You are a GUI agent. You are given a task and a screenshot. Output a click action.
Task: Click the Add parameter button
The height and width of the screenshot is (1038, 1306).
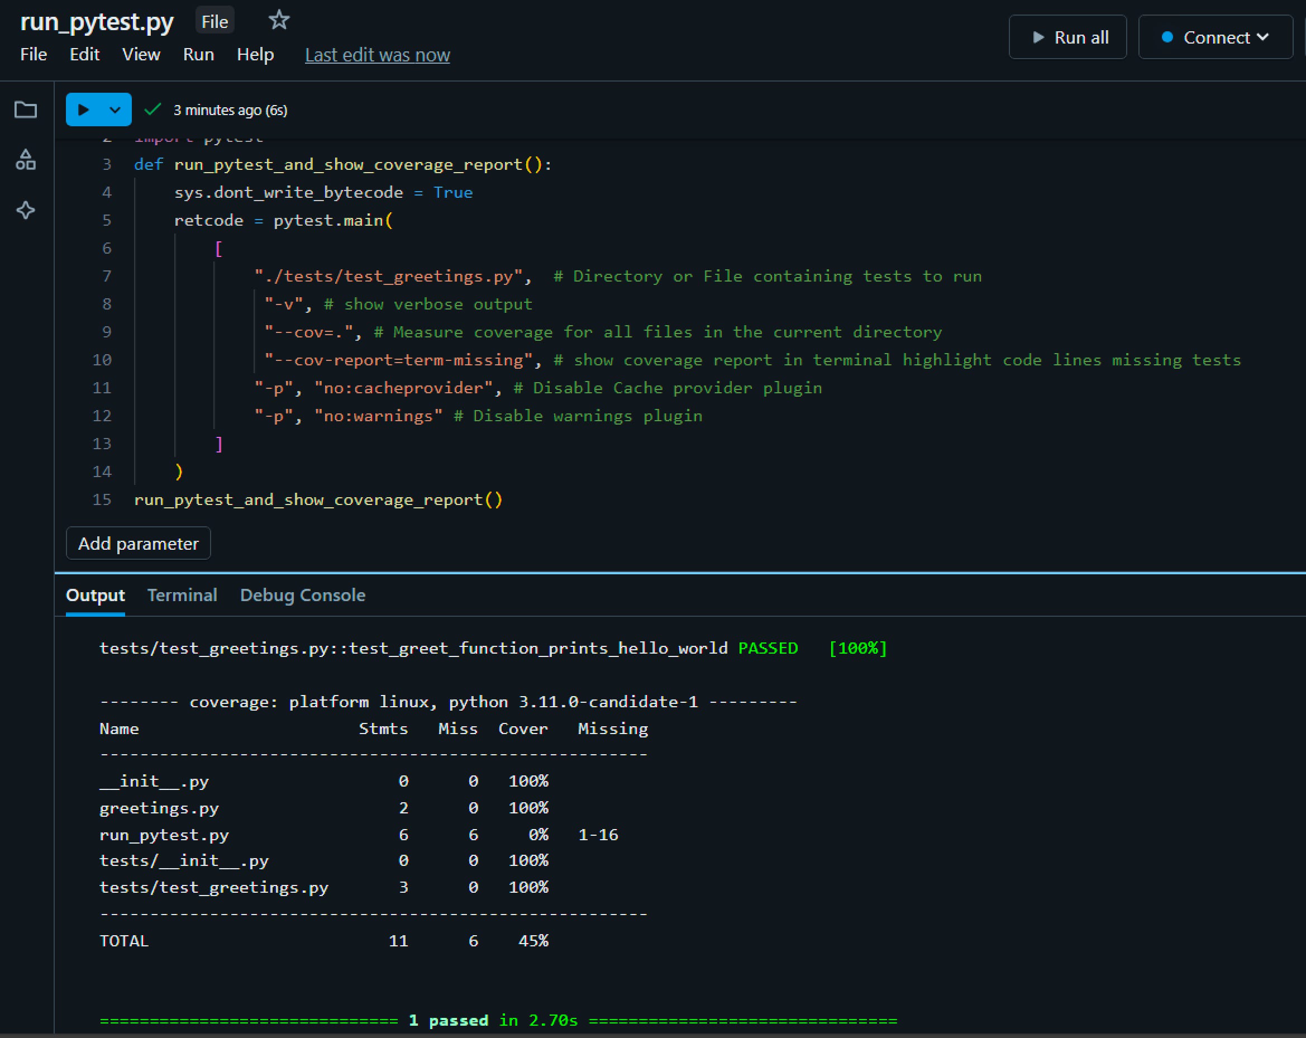[x=138, y=543]
